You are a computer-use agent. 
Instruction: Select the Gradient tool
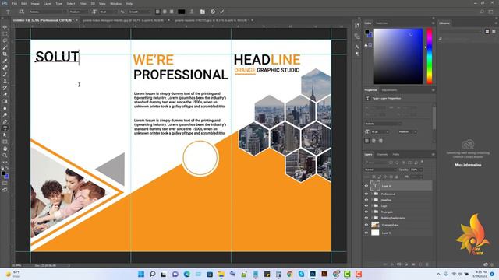[5, 101]
